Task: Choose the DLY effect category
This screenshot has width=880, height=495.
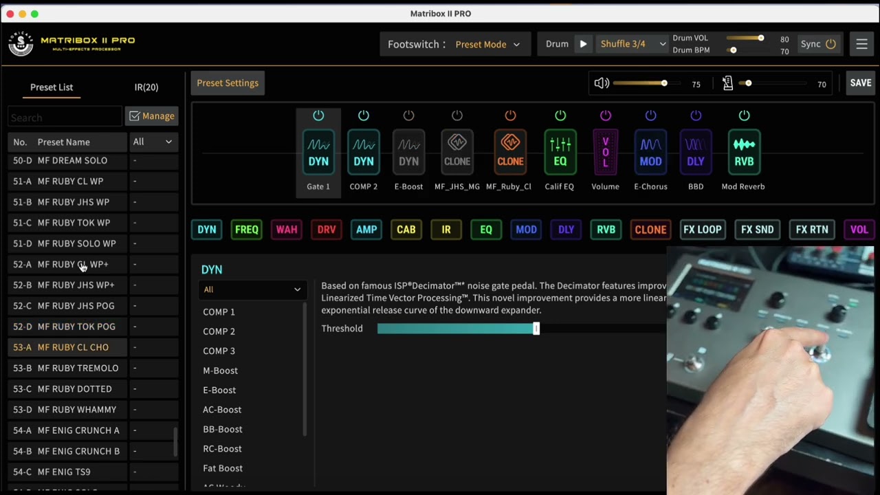Action: 566,230
